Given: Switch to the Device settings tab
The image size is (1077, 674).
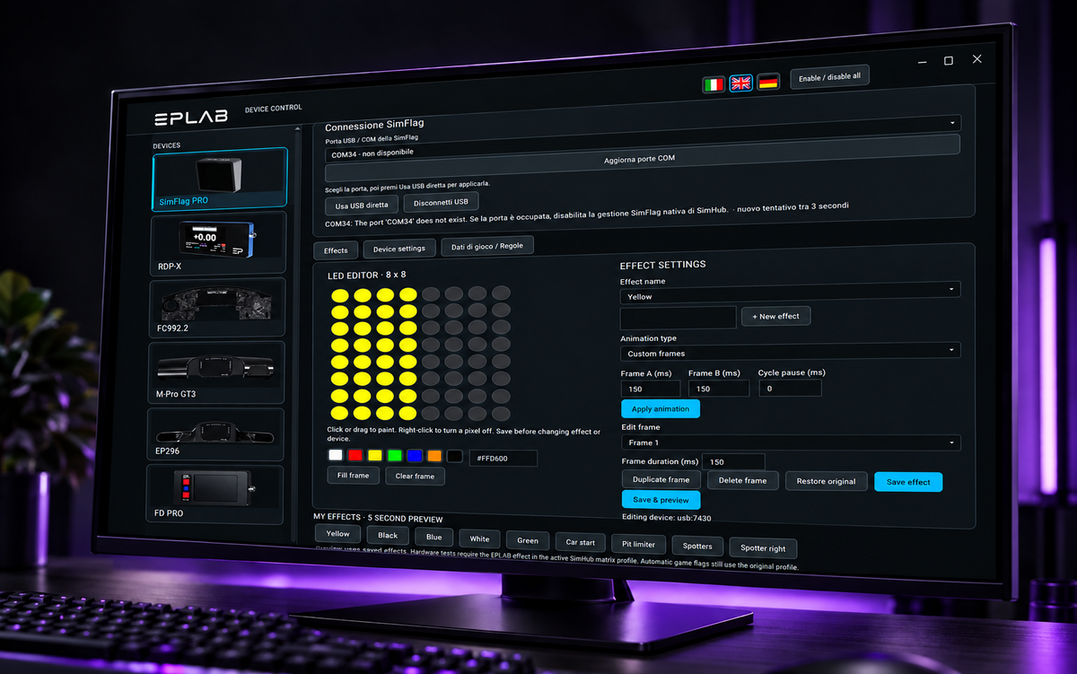Looking at the screenshot, I should click(x=399, y=248).
